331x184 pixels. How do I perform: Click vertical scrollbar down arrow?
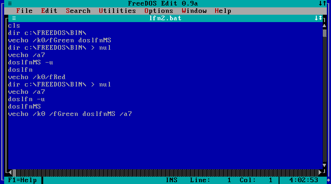click(325, 166)
